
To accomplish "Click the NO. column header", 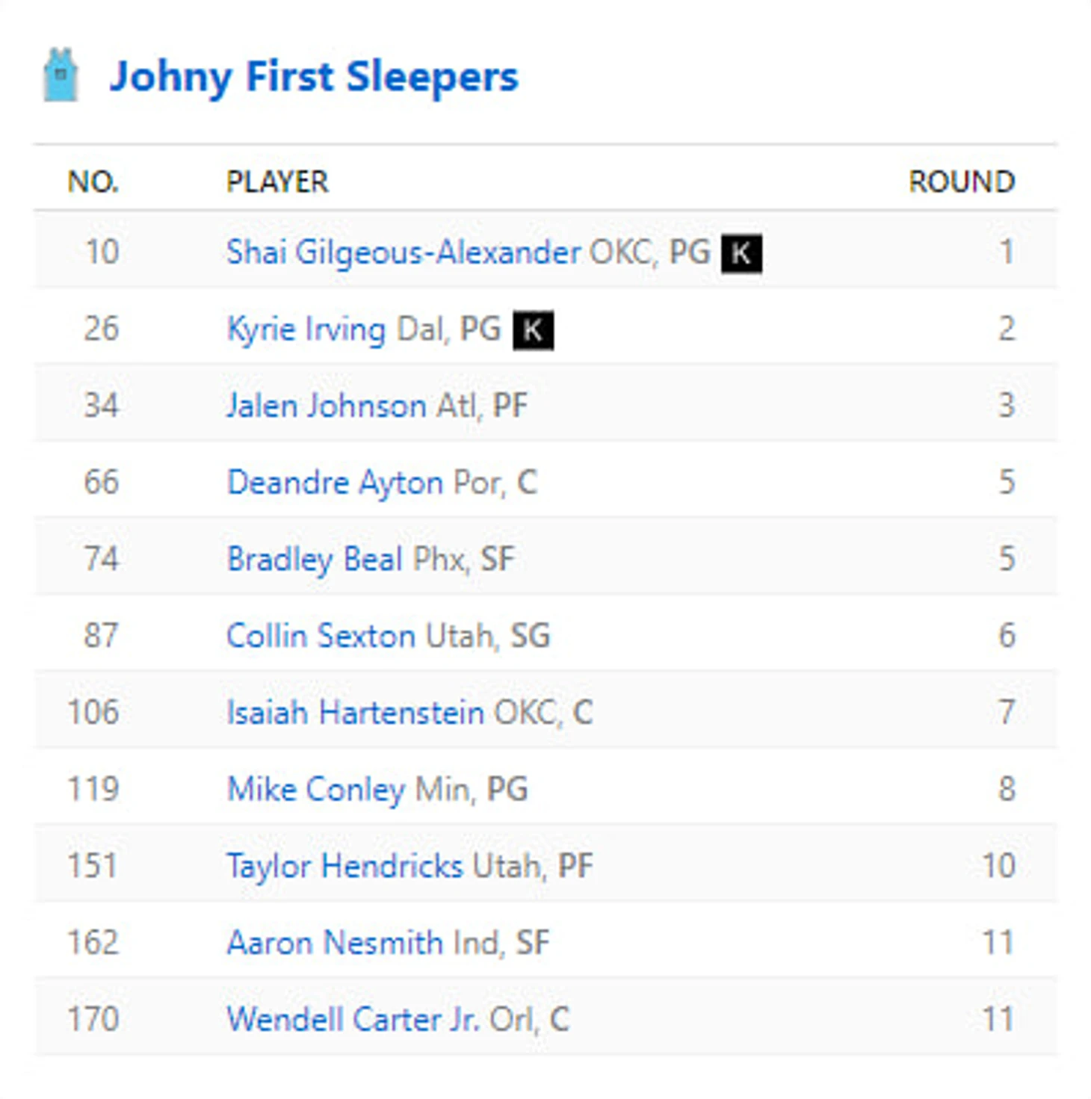I will [x=93, y=182].
